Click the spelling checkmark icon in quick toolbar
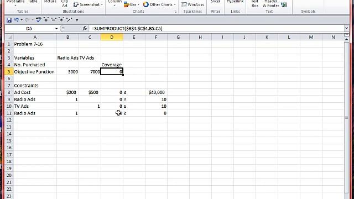 coord(39,20)
